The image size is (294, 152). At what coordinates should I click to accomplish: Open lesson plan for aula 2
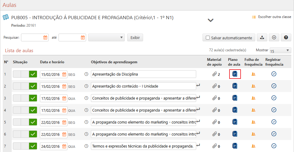point(235,86)
